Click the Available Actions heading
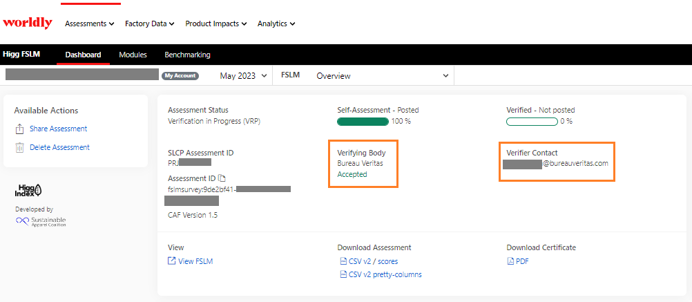Image resolution: width=692 pixels, height=302 pixels. (x=46, y=111)
